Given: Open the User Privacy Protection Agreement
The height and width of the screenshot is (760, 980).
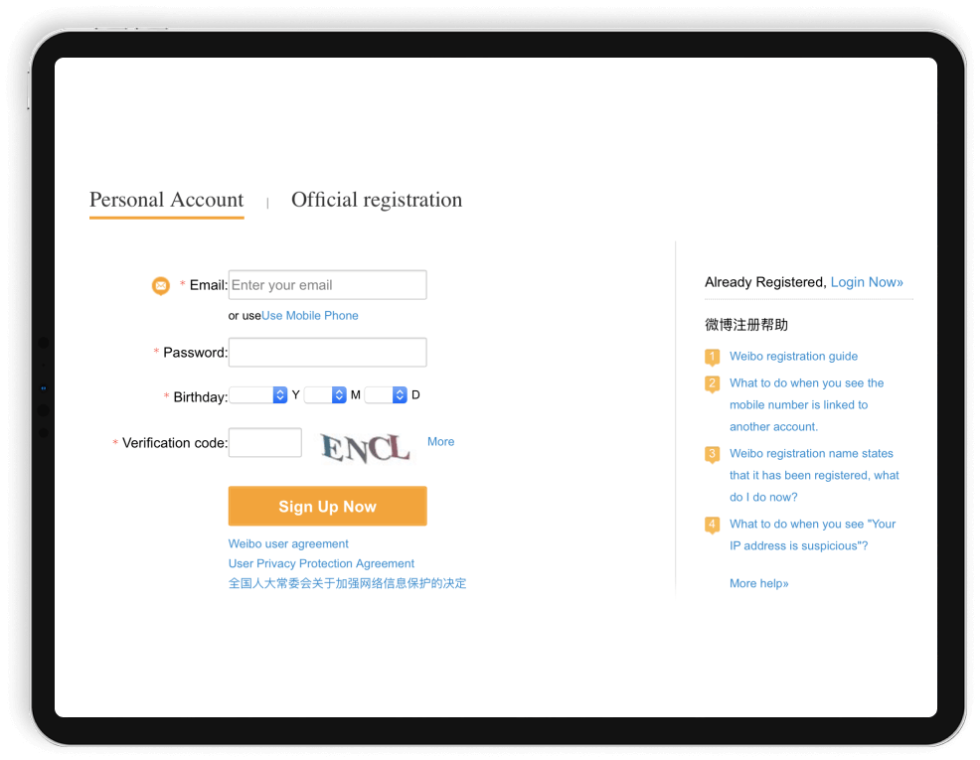Looking at the screenshot, I should click(321, 563).
